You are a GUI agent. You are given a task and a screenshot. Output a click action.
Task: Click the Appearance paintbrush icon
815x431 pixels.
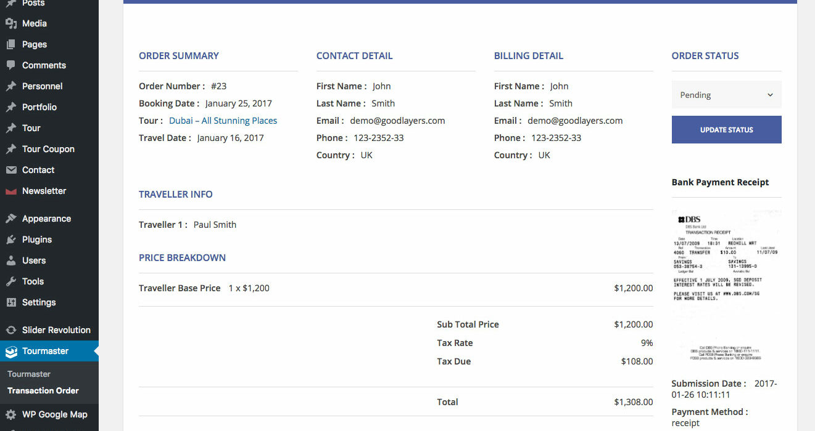point(11,219)
